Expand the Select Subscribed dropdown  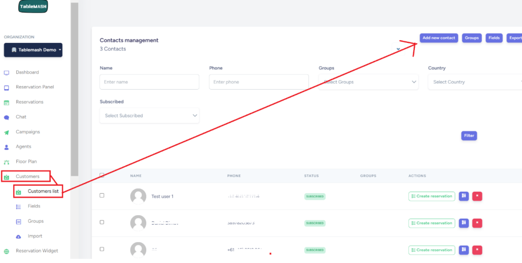[149, 116]
